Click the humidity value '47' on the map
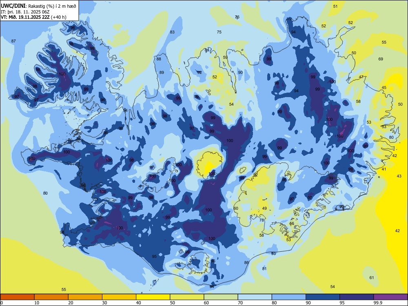Viewport: 408px width, 306px height. tap(361, 77)
